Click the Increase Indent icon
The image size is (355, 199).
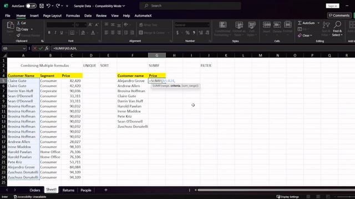tap(132, 33)
